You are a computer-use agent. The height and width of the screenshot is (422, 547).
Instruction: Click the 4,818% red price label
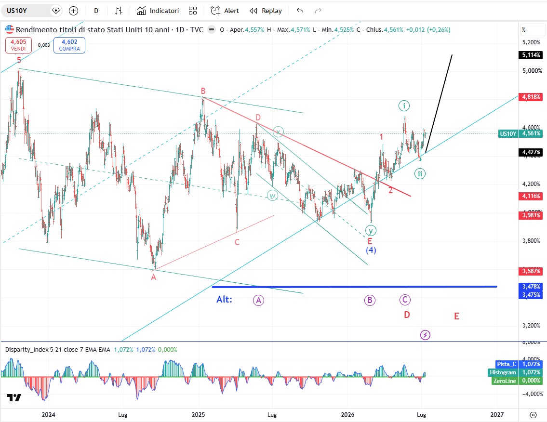coord(531,97)
